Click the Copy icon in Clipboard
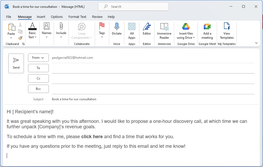This screenshot has height=167, width=263. point(20,31)
